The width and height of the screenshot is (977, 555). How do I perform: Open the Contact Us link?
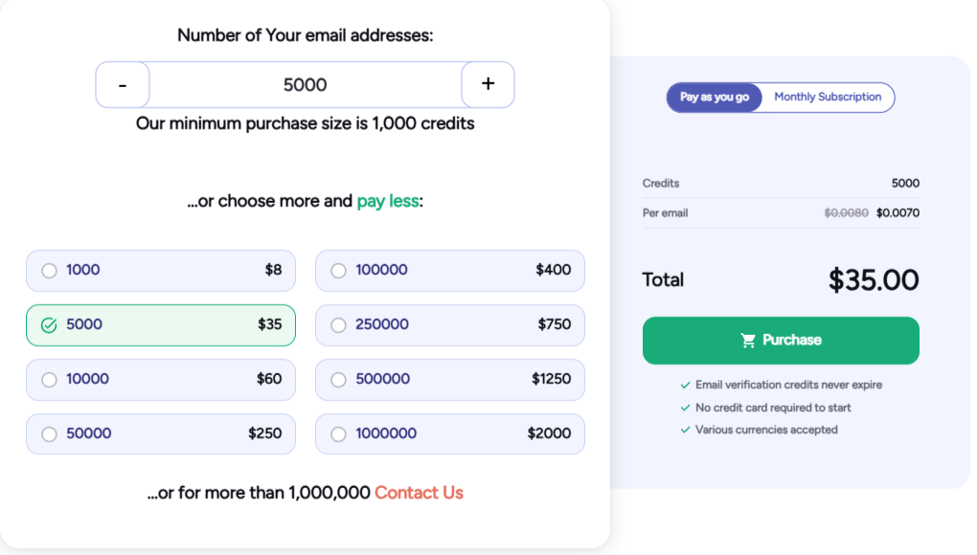tap(419, 494)
